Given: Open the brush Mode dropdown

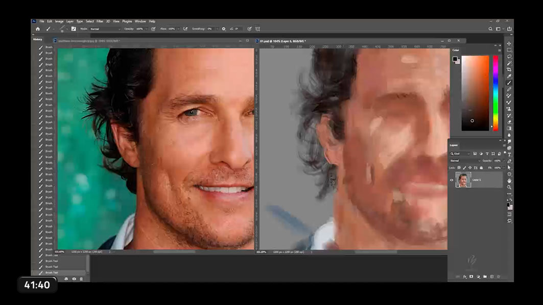Looking at the screenshot, I should click(x=104, y=29).
